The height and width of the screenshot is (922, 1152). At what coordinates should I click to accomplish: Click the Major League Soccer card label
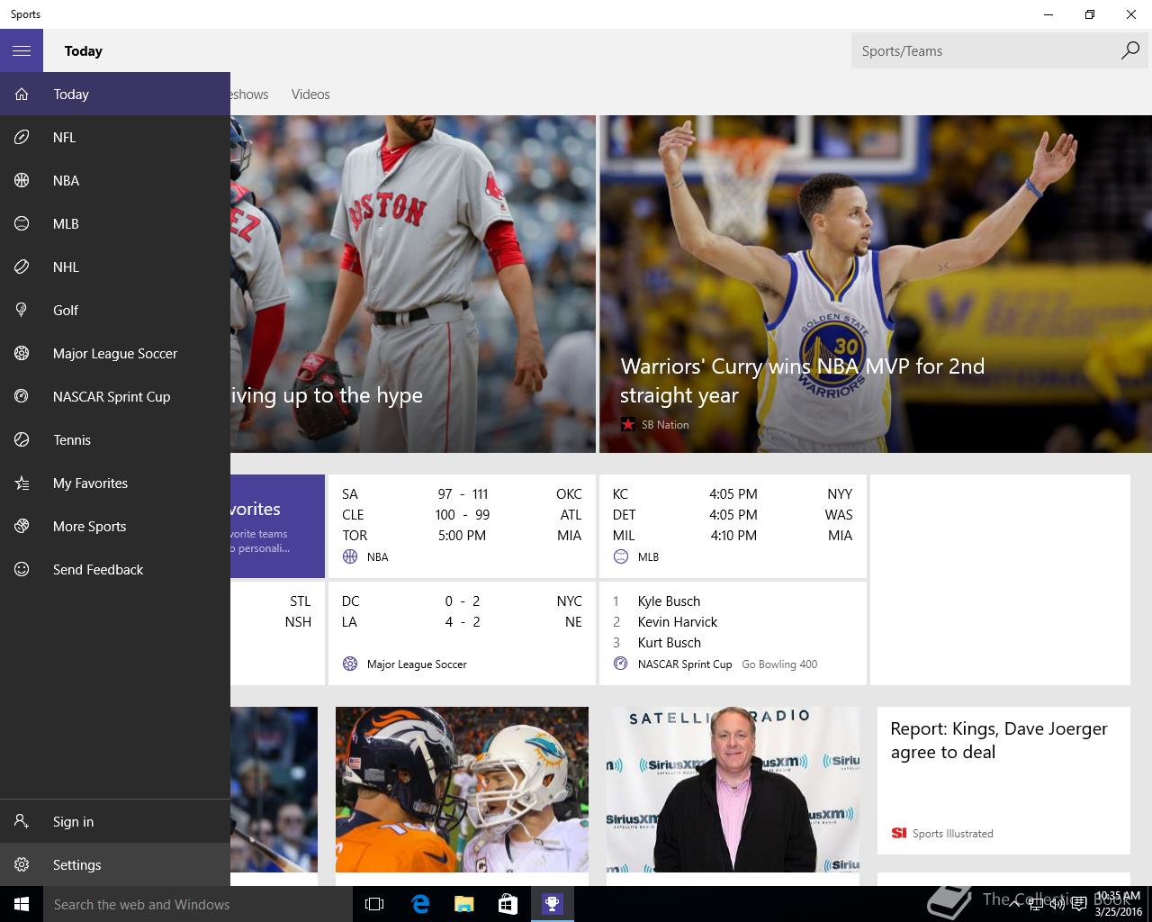417,664
